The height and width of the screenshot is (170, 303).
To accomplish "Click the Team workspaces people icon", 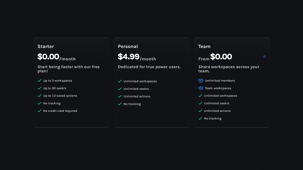I will tap(201, 88).
